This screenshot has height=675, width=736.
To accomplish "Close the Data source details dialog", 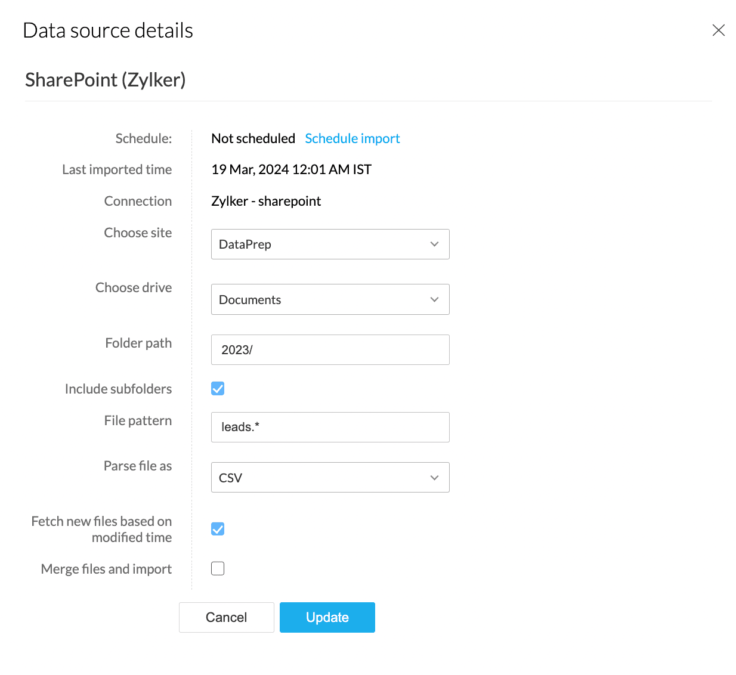I will [x=718, y=30].
